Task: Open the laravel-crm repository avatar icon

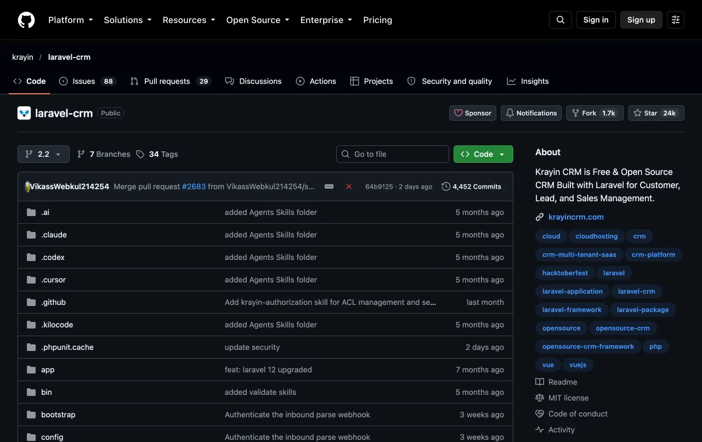Action: tap(24, 113)
